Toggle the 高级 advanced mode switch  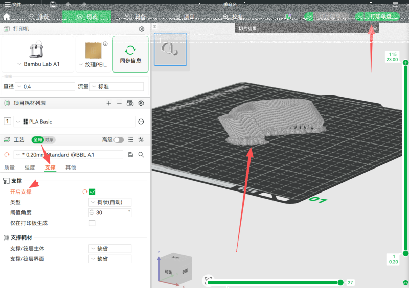119,140
